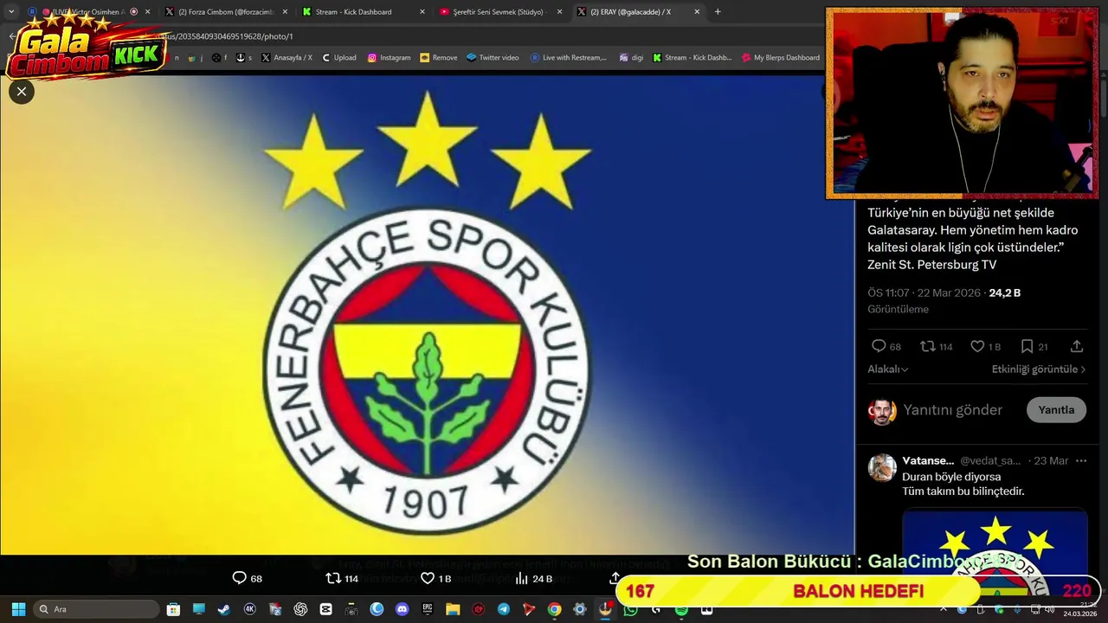Viewport: 1108px width, 623px height.
Task: Open the Etkinliği görüntüle link
Action: coord(1038,369)
